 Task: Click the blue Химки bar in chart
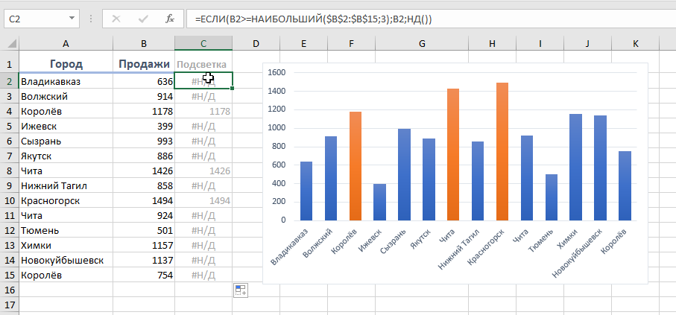pos(576,168)
